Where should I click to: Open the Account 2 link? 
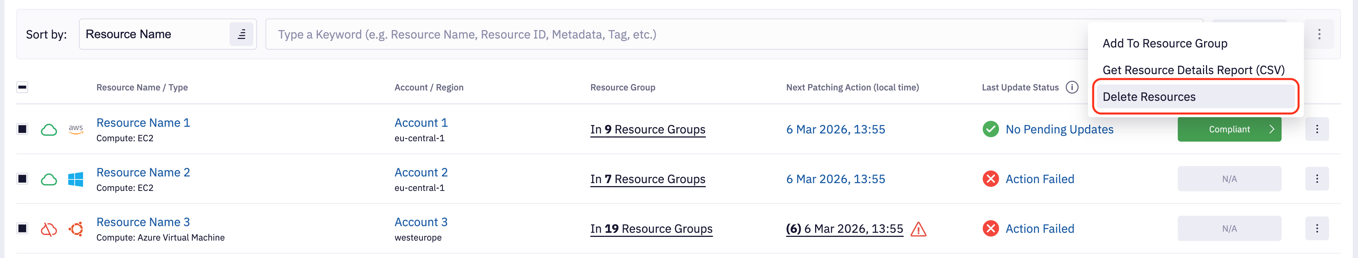tap(421, 173)
